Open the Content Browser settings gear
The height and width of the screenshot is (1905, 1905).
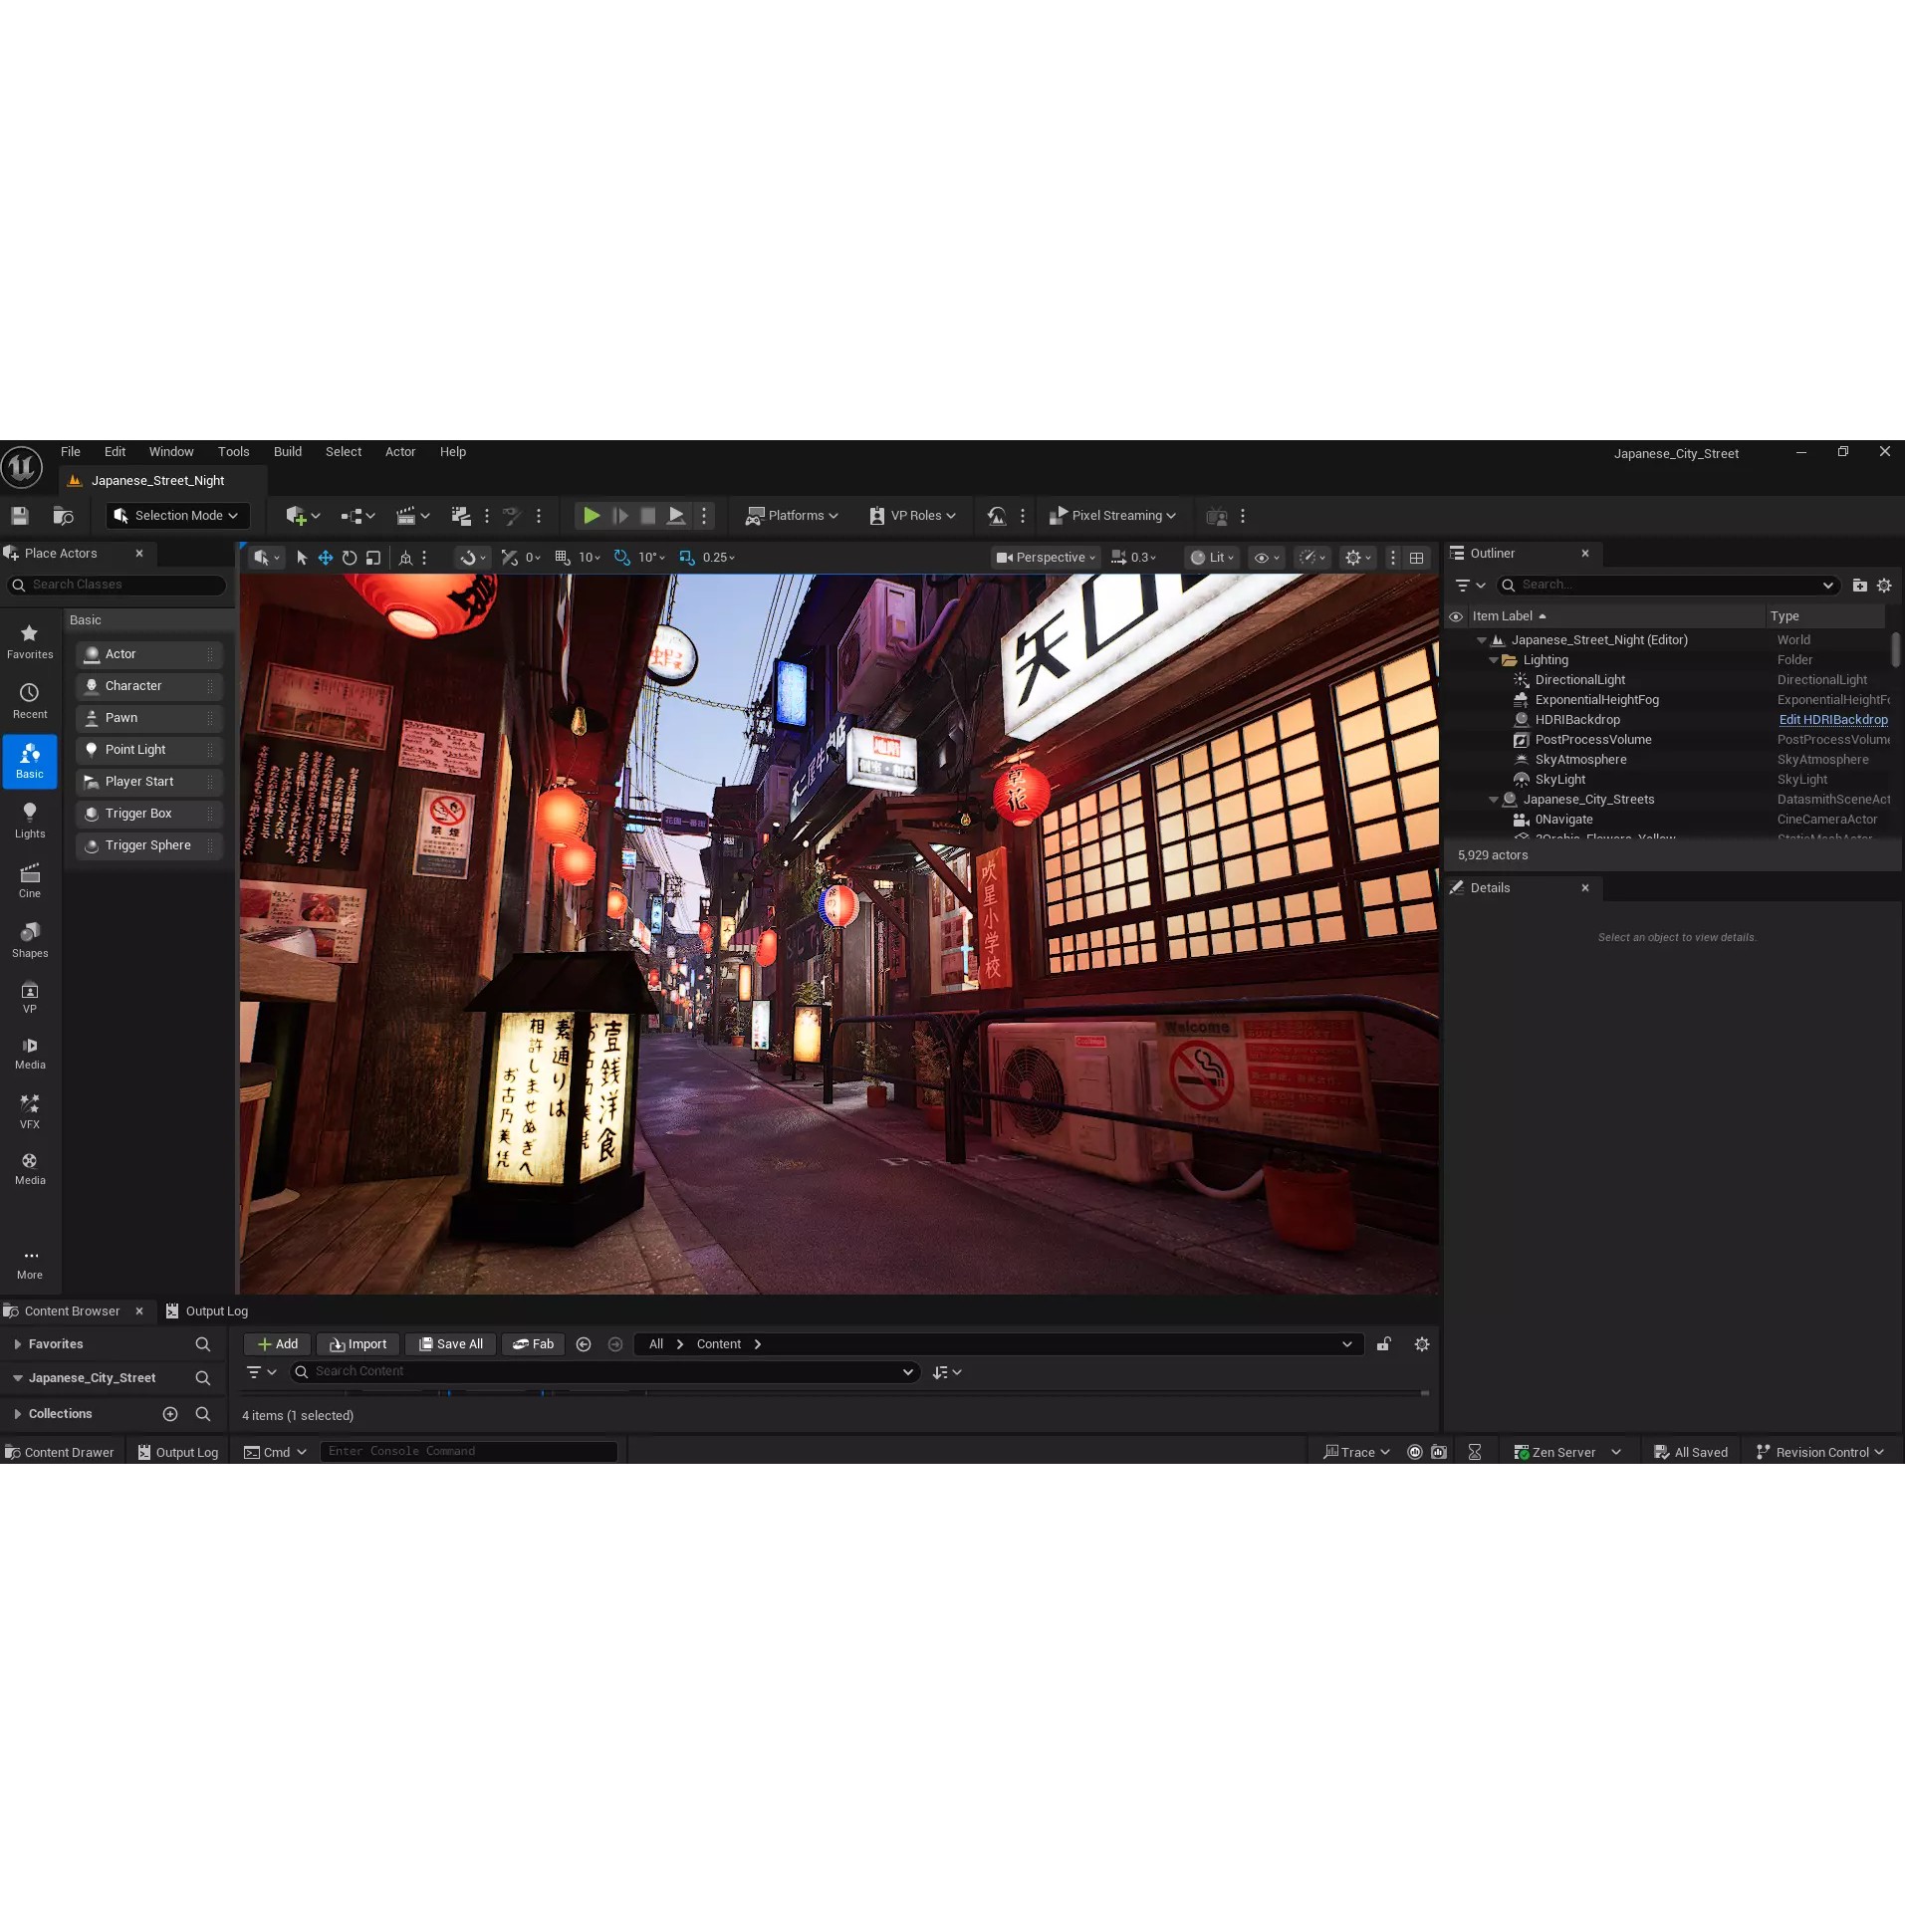[x=1421, y=1343]
